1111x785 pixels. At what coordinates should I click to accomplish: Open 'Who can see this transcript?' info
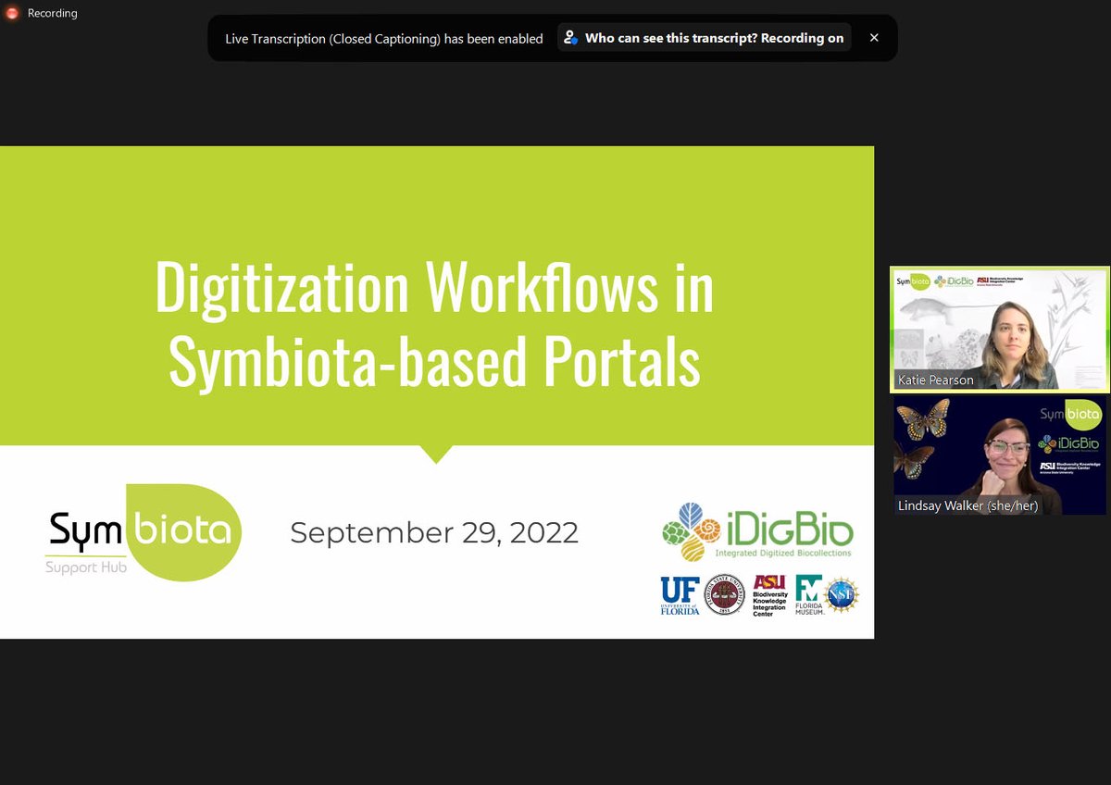coord(705,38)
